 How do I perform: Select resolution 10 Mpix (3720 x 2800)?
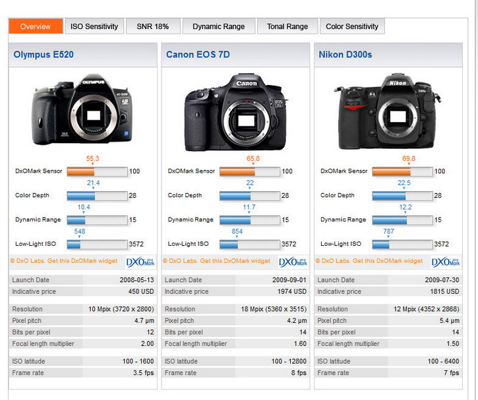pos(121,309)
